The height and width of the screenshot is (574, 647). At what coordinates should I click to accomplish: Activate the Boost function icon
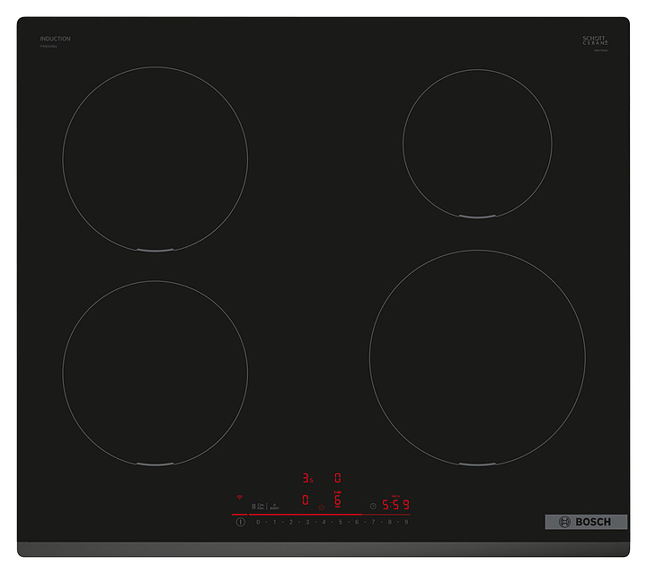pyautogui.click(x=275, y=506)
